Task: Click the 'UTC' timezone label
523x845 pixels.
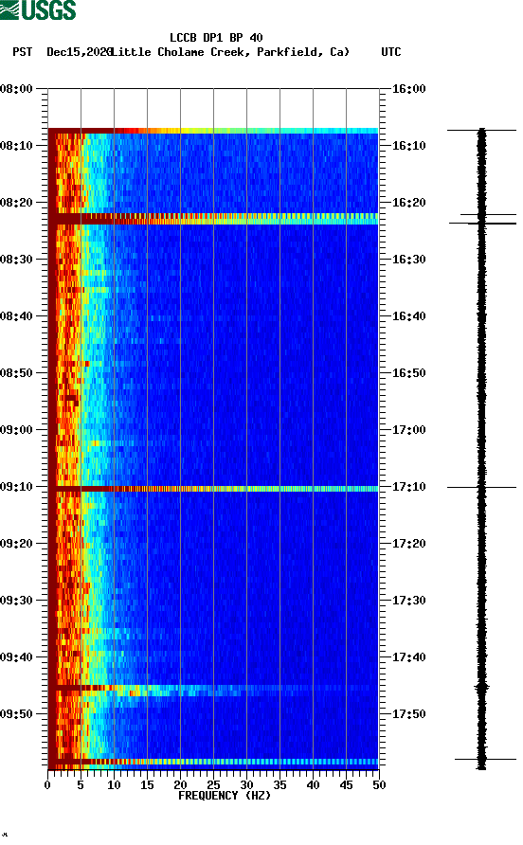Action: tap(391, 52)
